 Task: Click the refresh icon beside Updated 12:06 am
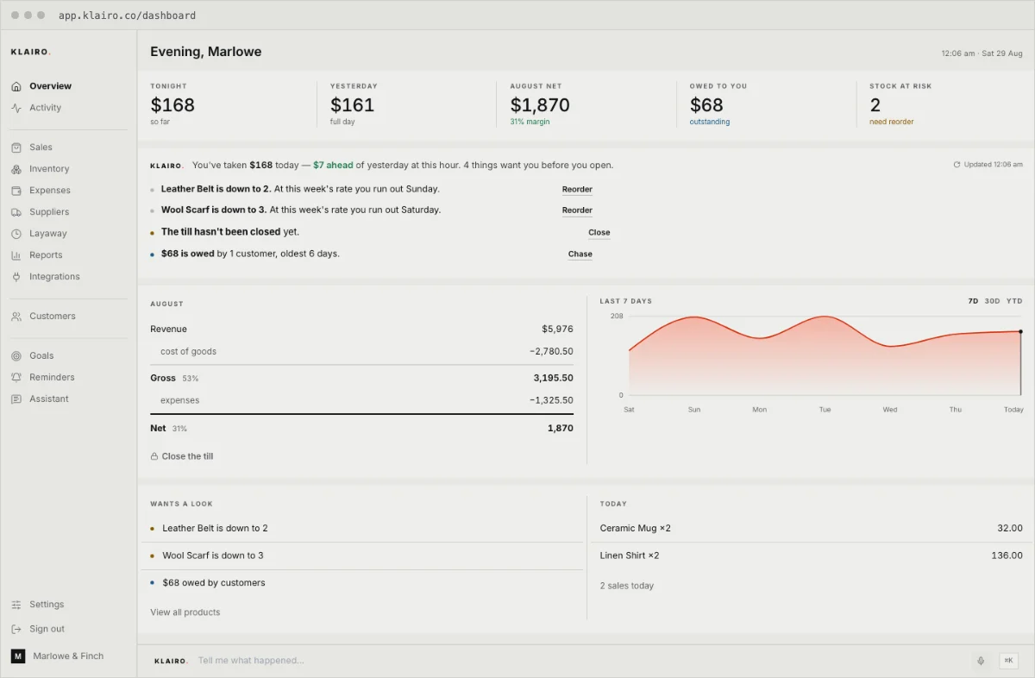(x=957, y=164)
